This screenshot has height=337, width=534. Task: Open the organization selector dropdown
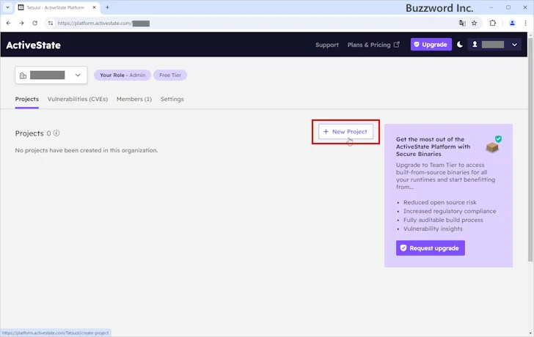[51, 75]
